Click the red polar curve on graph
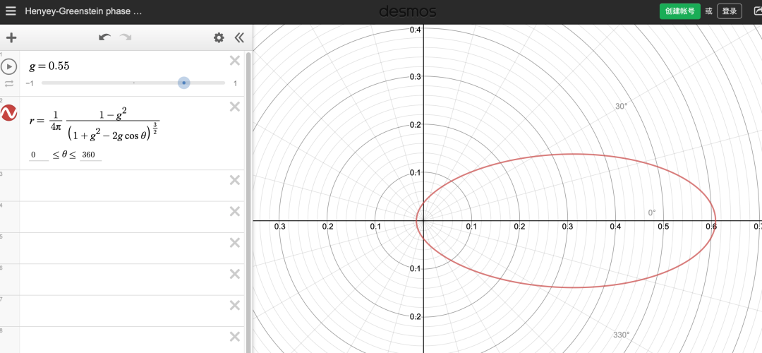 574,155
